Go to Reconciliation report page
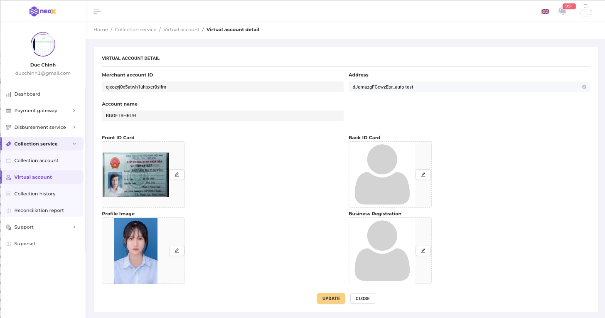The width and height of the screenshot is (605, 318). point(39,210)
